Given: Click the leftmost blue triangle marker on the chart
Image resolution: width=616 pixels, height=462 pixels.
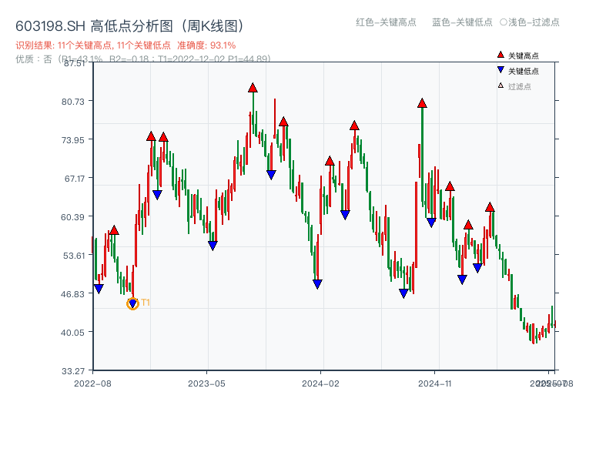Looking at the screenshot, I should 98,287.
